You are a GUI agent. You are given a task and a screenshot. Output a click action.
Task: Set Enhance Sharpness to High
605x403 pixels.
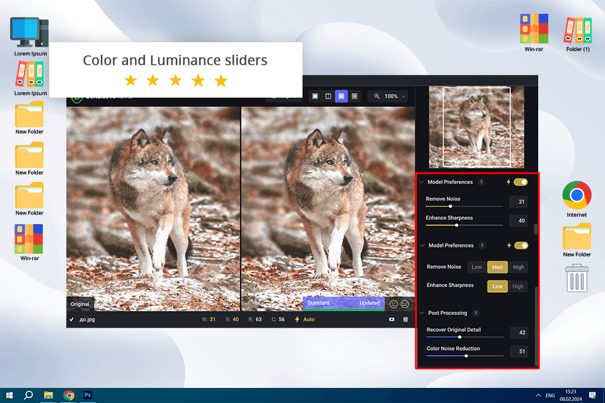pos(518,286)
